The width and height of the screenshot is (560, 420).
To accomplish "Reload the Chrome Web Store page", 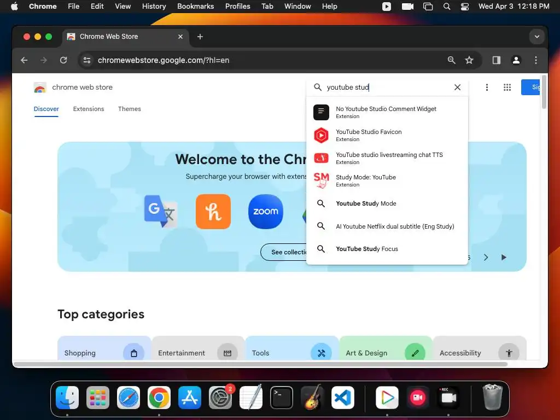I will (x=63, y=60).
